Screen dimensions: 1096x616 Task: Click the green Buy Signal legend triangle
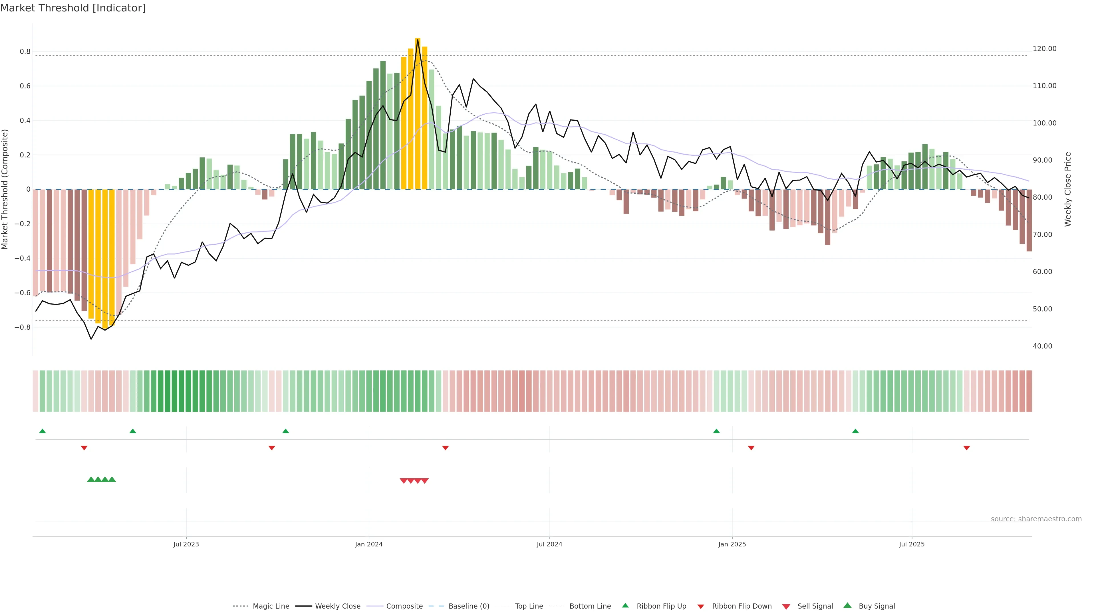pos(847,606)
